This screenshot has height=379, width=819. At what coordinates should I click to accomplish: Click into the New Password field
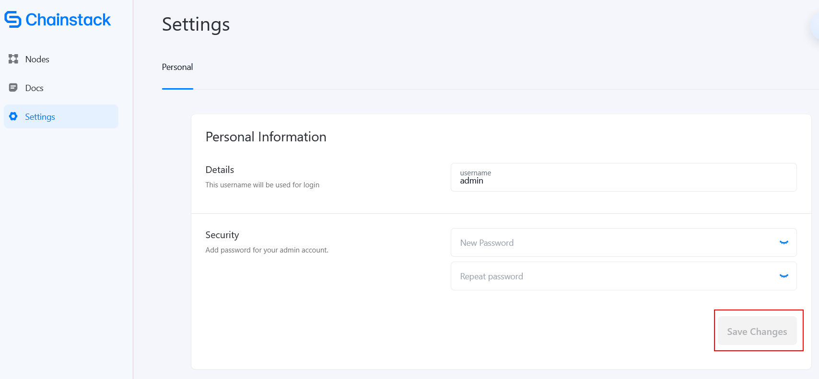tap(614, 243)
